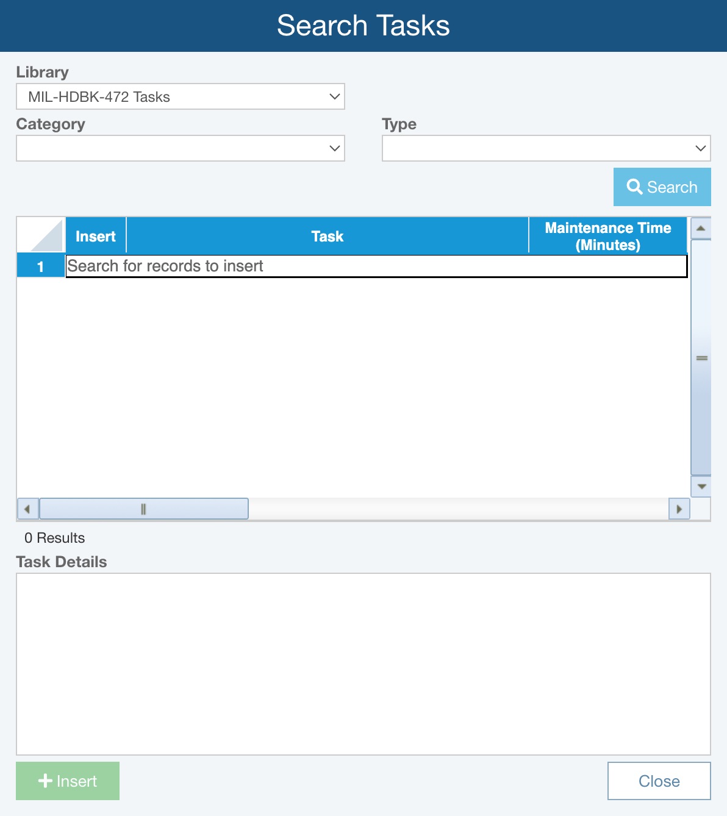The image size is (727, 816).
Task: Select row 1 header in the grid
Action: [41, 267]
